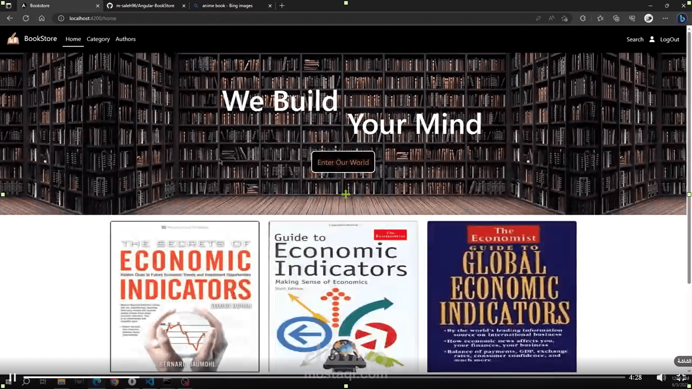The image size is (692, 389).
Task: Open the user profile icon beside LogOut
Action: click(652, 39)
